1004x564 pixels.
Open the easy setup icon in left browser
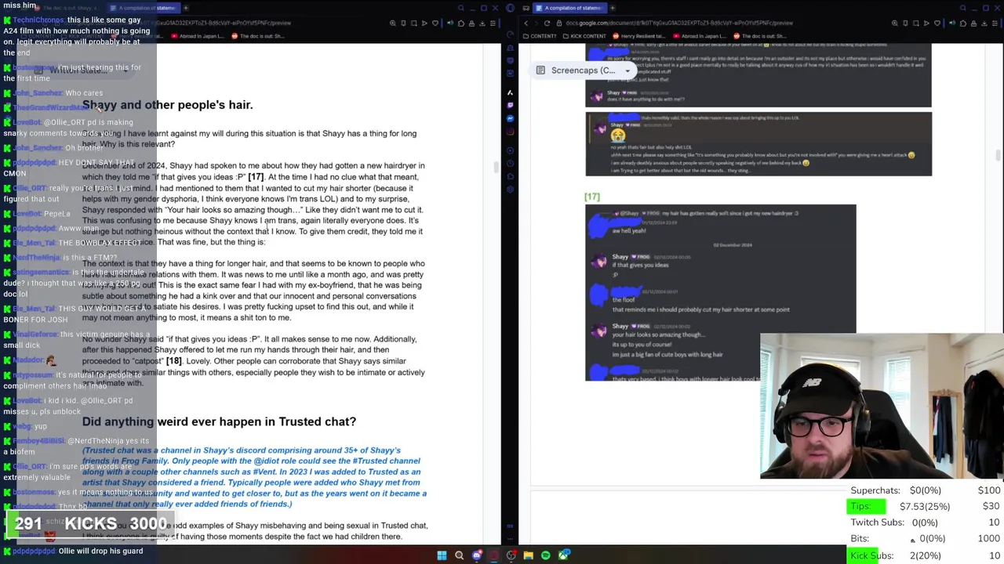coord(493,23)
